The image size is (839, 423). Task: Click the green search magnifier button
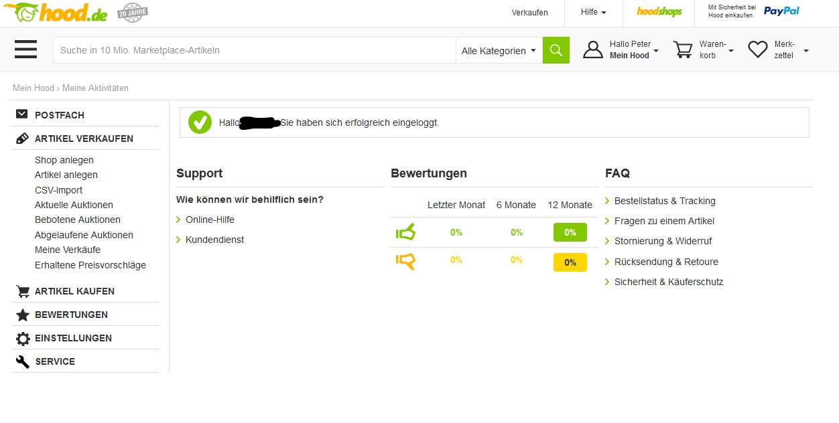(x=556, y=50)
